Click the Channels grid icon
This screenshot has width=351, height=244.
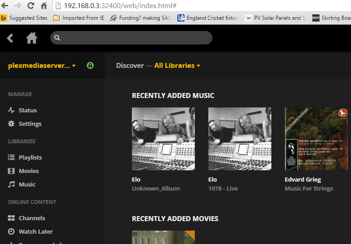pos(11,218)
